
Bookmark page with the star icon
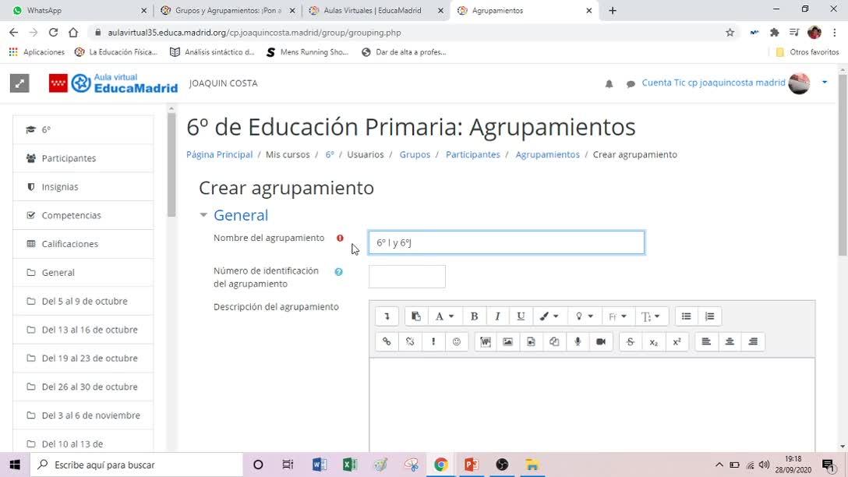(x=730, y=33)
